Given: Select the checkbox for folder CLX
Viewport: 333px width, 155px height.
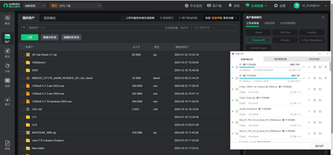Looking at the screenshot, I should (23, 125).
